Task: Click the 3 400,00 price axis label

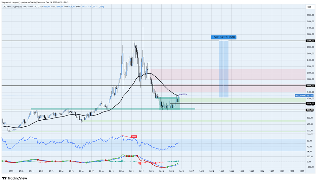Action: coord(310,28)
